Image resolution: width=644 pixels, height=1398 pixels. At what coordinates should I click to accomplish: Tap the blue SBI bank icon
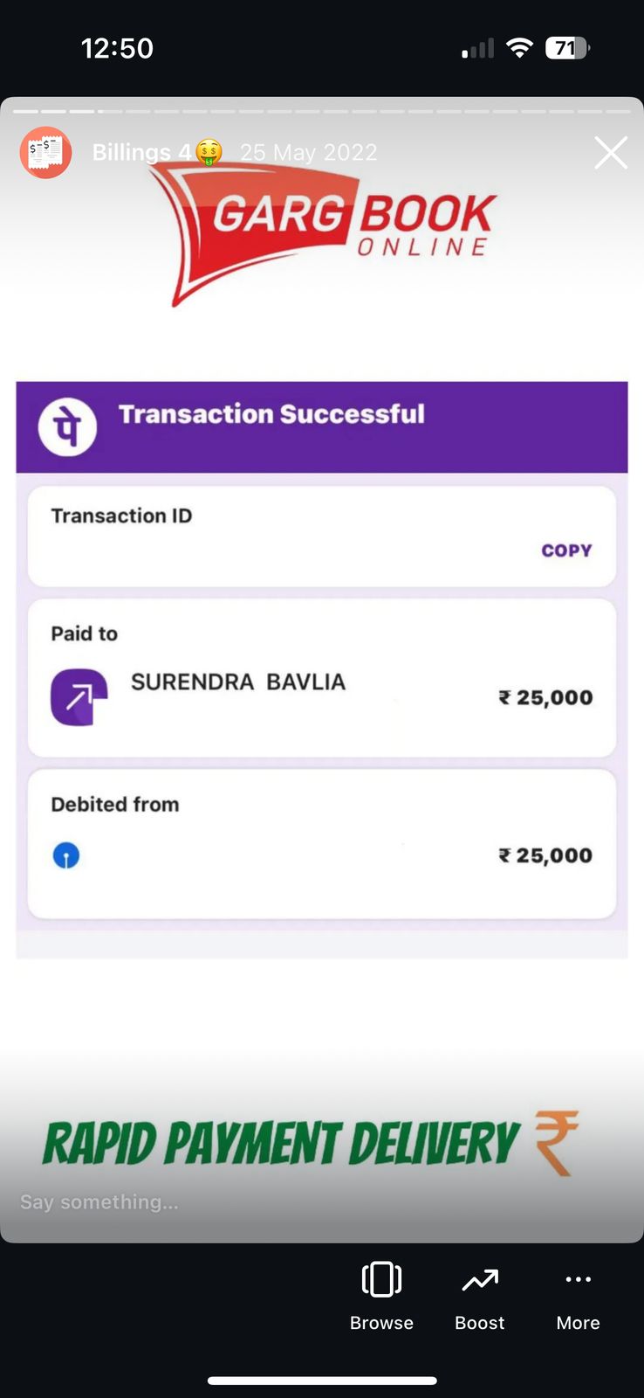coord(66,855)
